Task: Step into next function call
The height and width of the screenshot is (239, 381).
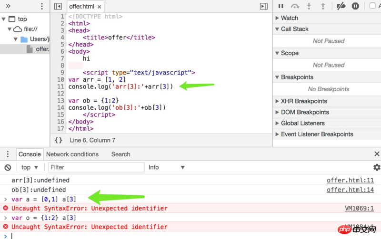Action: pyautogui.click(x=309, y=6)
